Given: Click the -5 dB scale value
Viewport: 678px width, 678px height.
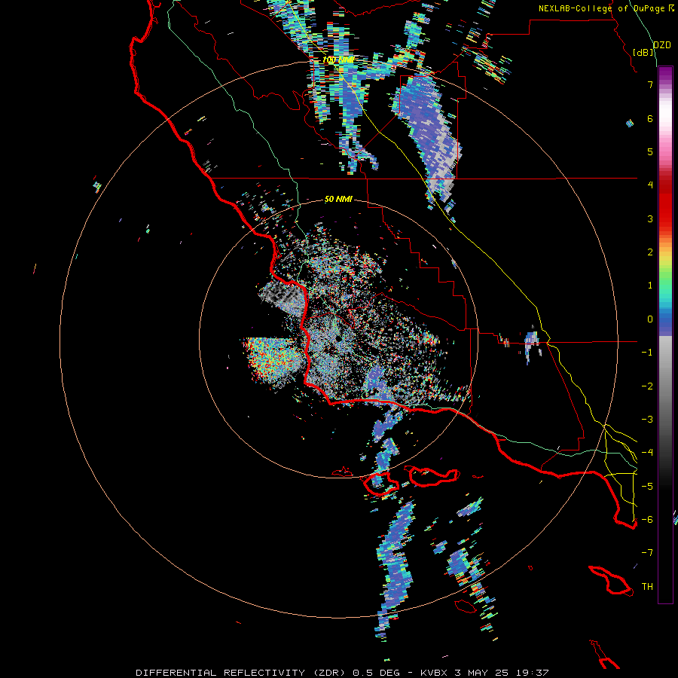Looking at the screenshot, I should point(647,486).
